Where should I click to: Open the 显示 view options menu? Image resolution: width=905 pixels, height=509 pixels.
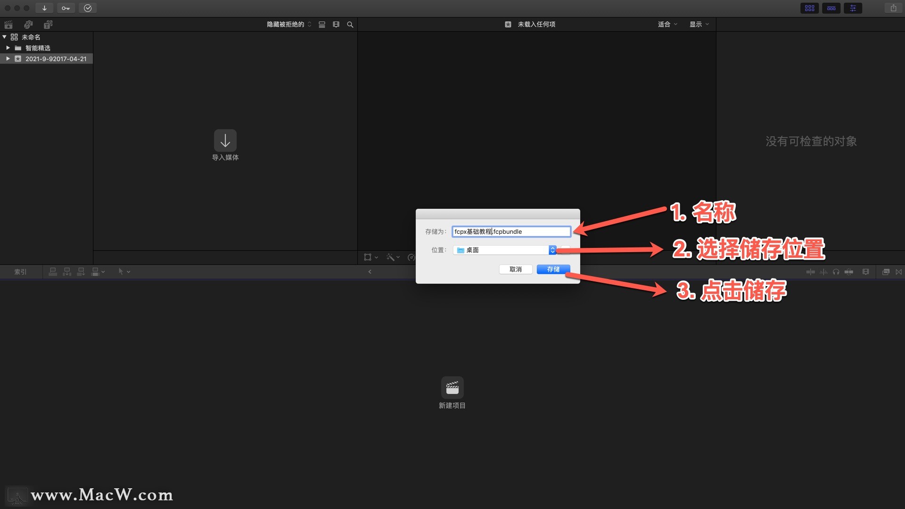coord(699,25)
